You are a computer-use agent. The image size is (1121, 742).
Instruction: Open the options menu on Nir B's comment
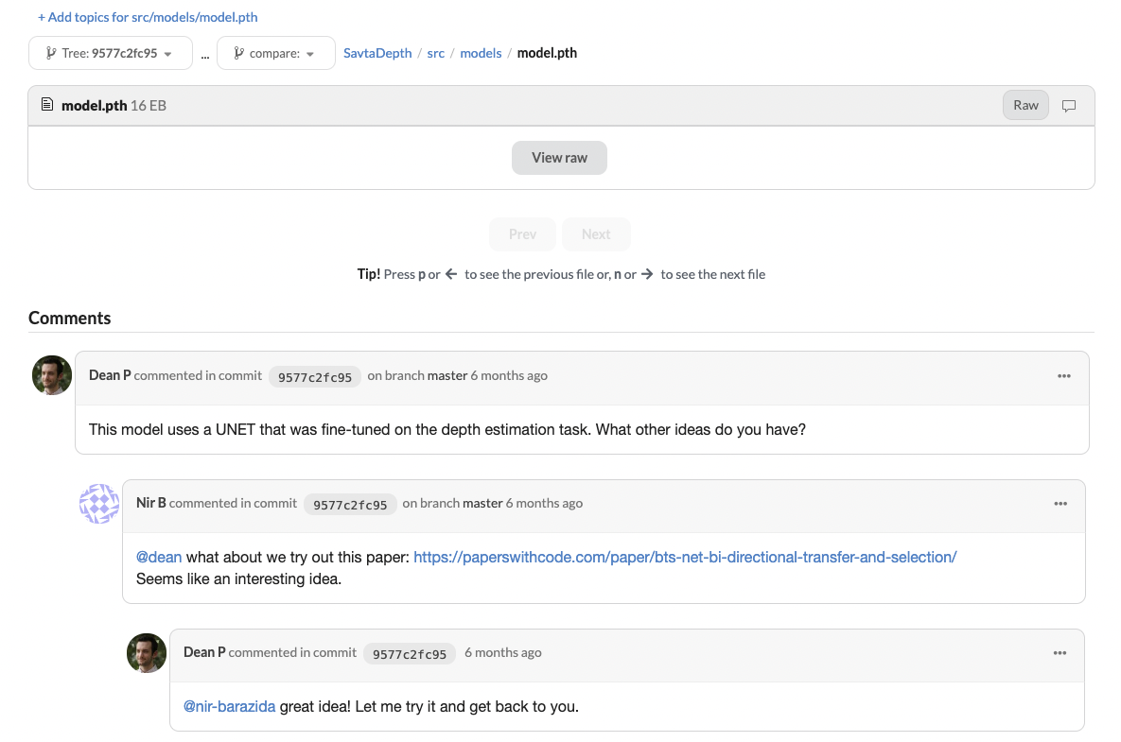coord(1060,504)
